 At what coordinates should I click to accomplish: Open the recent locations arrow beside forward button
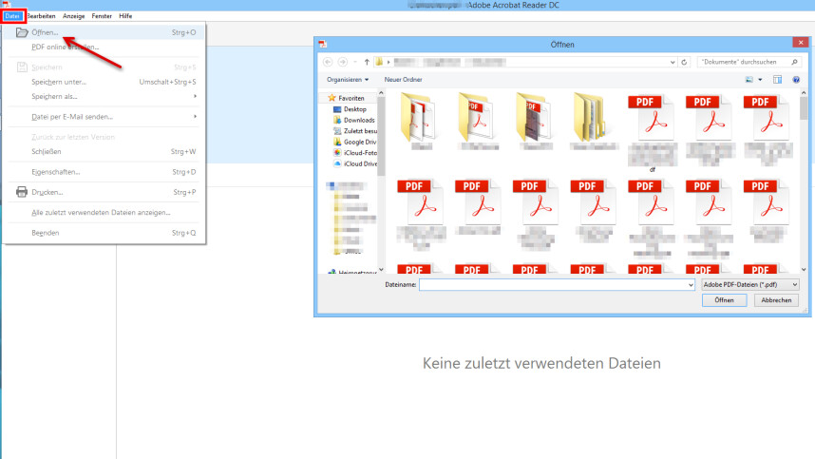tap(355, 62)
